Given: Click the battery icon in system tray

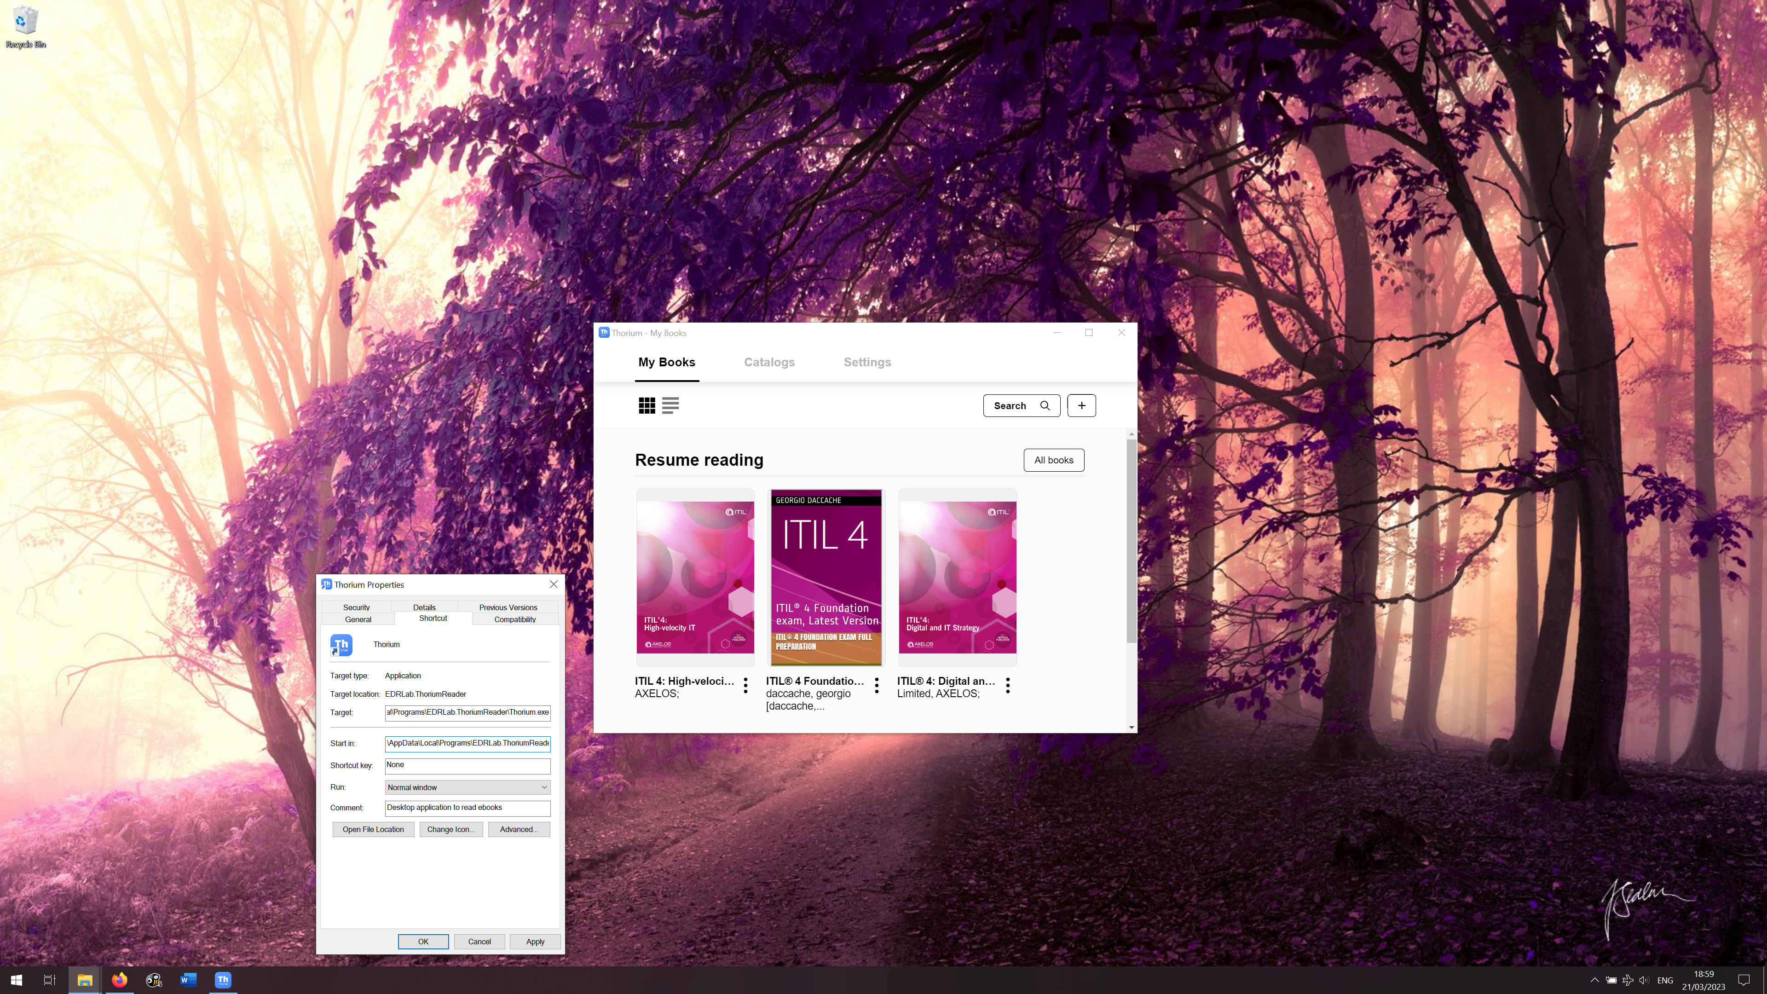Looking at the screenshot, I should pos(1611,980).
